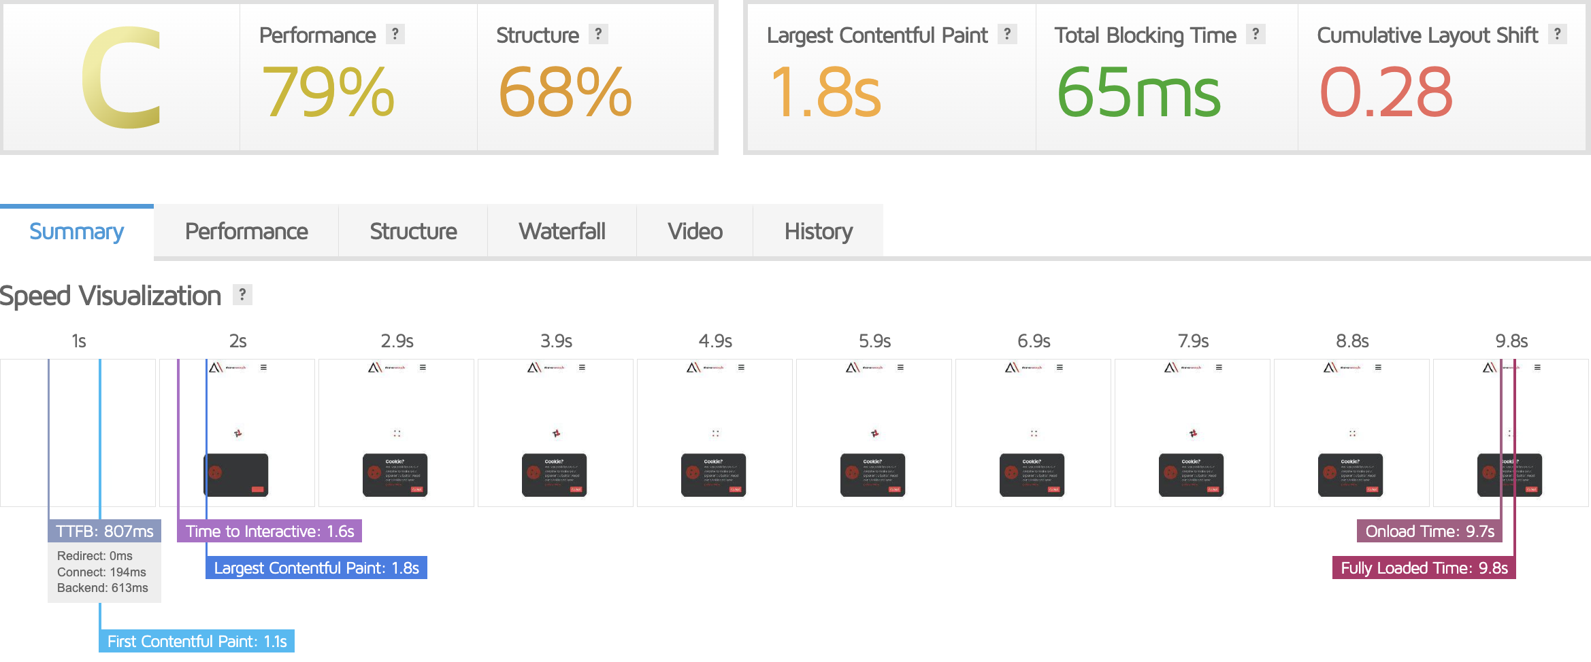The width and height of the screenshot is (1591, 662).
Task: Go to the Video tab
Action: [x=695, y=232]
